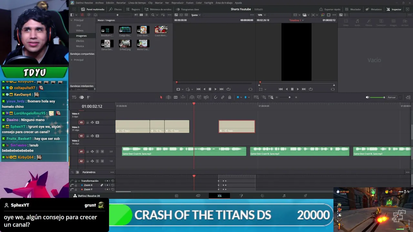Open the Archivo menu
Viewport: 413px width, 232px height.
coord(99,3)
